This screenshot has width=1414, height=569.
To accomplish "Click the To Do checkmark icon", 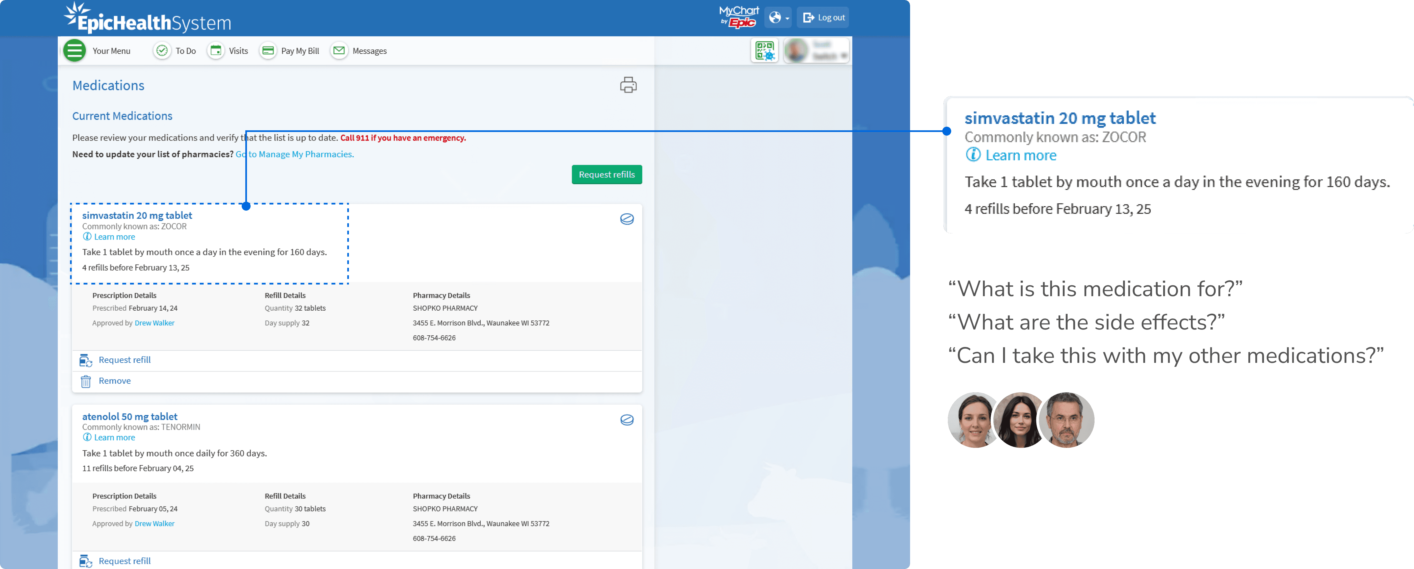I will 162,51.
